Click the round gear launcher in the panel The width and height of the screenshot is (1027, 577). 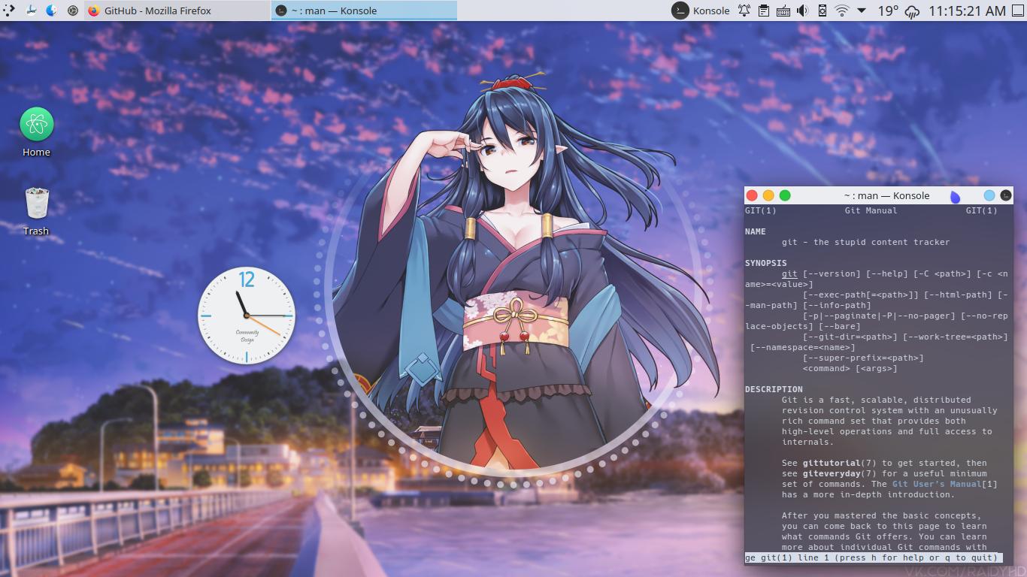(x=73, y=11)
